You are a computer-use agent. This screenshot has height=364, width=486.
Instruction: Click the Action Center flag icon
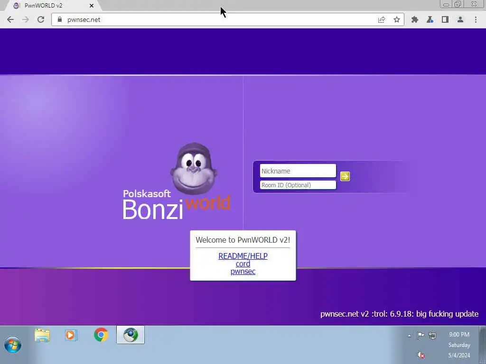421,335
